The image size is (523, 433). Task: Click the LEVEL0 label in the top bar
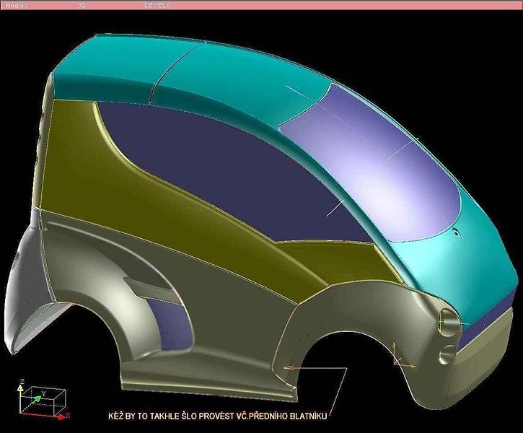coord(157,5)
